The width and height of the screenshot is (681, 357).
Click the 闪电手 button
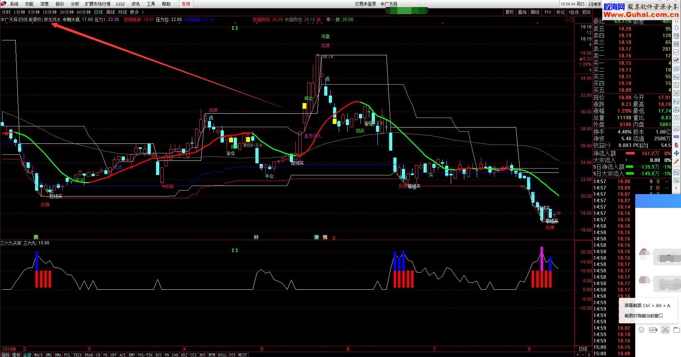[x=595, y=4]
